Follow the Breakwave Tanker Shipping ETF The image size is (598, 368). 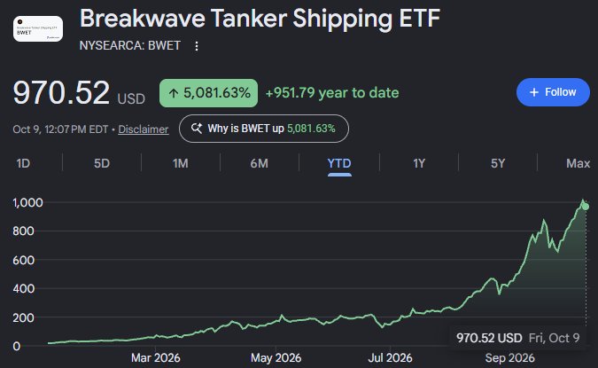pos(553,92)
